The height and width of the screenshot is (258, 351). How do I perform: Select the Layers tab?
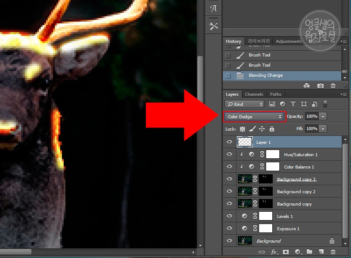232,94
